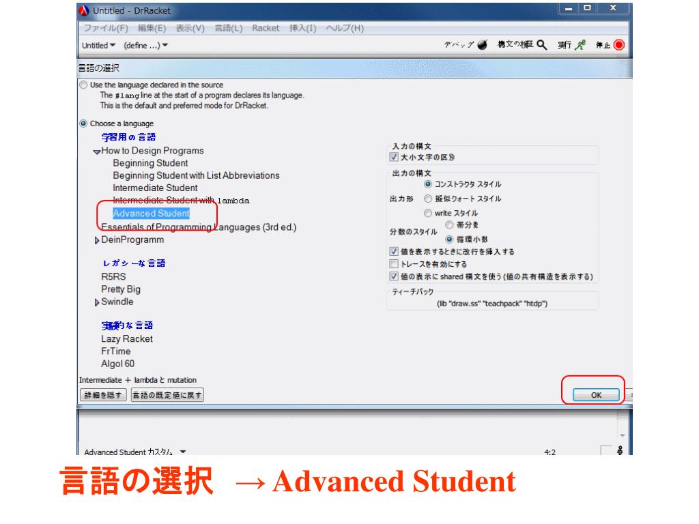The width and height of the screenshot is (699, 524).
Task: Open the Help (ヘルプ) menu
Action: 345,28
